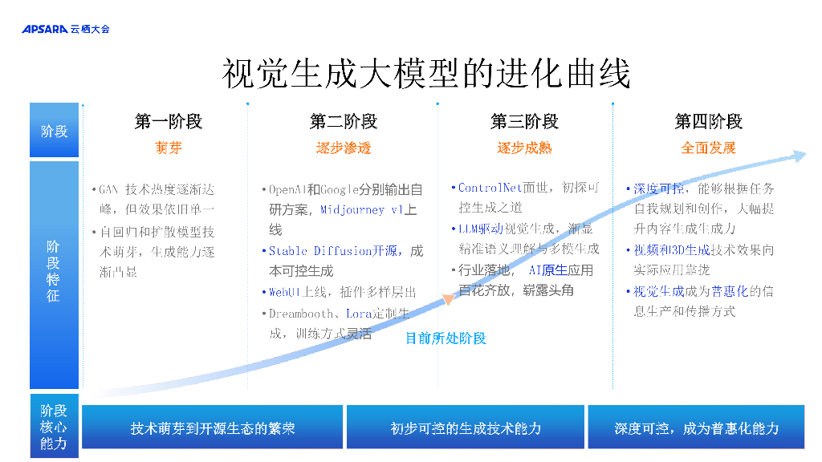Click the orange 逐步渗透 subtitle
Screen dimensions: 822x462
[344, 148]
